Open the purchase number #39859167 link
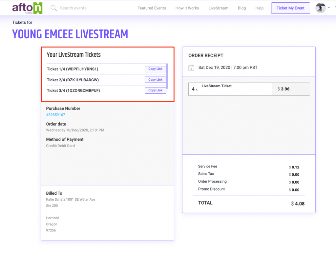 (55, 115)
